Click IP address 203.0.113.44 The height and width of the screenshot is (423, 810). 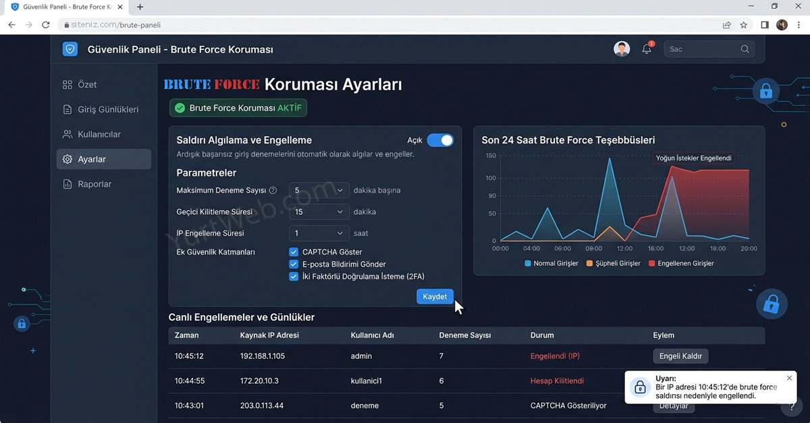(x=262, y=405)
